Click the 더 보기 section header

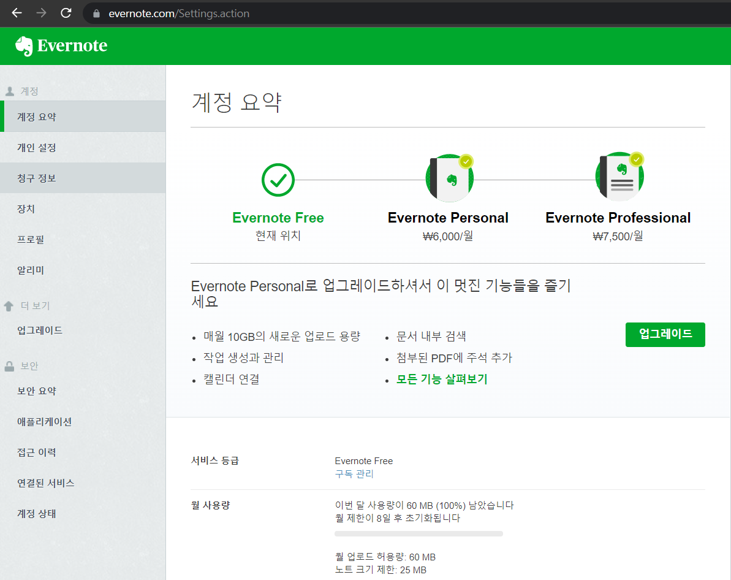coord(35,306)
